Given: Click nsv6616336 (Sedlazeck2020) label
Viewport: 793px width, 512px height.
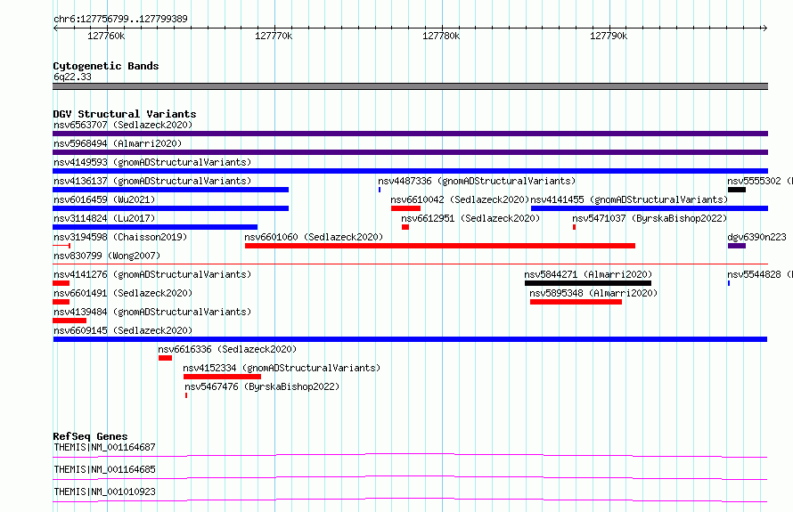Looking at the screenshot, I should (x=227, y=349).
